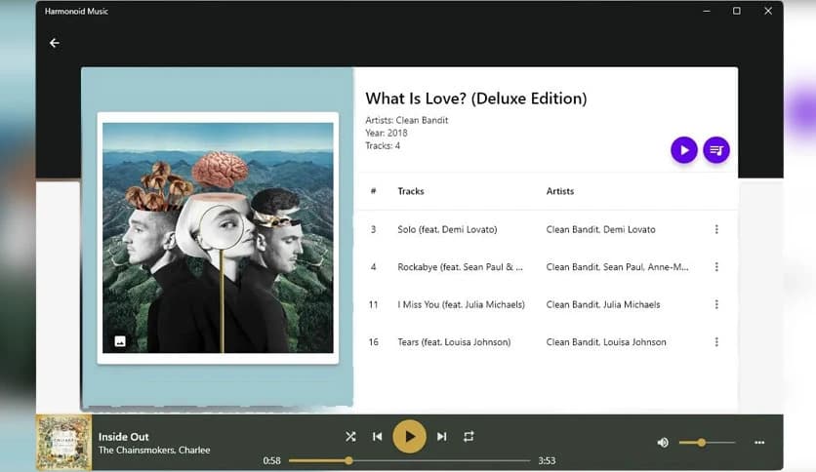Select track I Miss You (feat. Julia Michaels)

click(461, 304)
